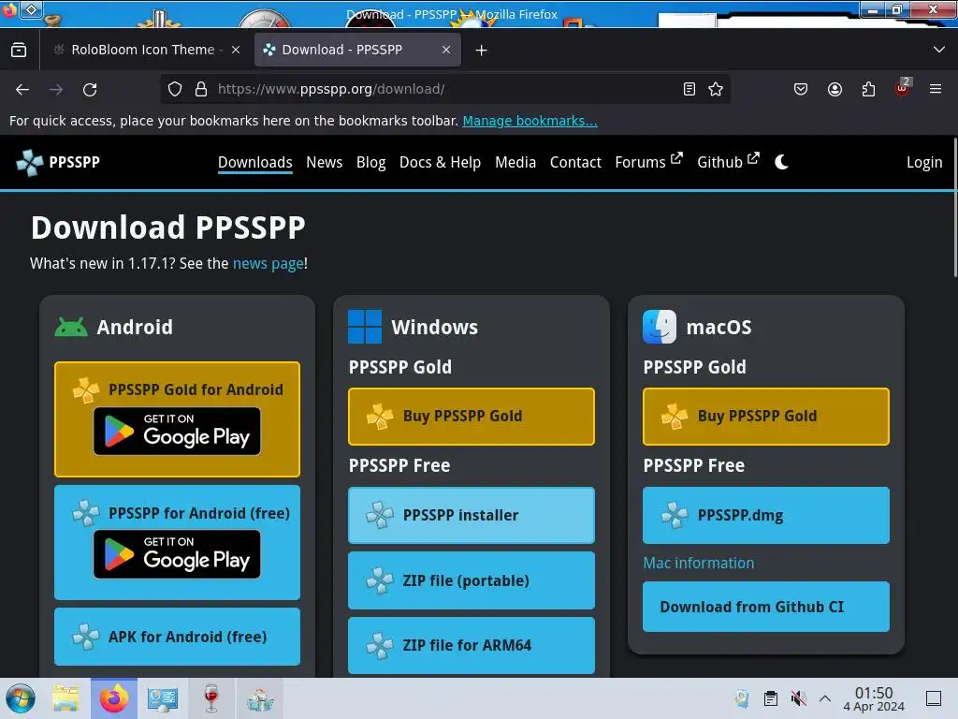This screenshot has height=719, width=958.
Task: Click Google Play badge for free PPSSPP Android
Action: point(177,554)
